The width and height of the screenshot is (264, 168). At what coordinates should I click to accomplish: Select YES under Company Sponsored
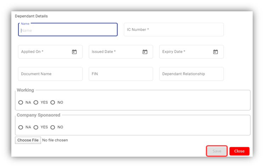pos(36,127)
